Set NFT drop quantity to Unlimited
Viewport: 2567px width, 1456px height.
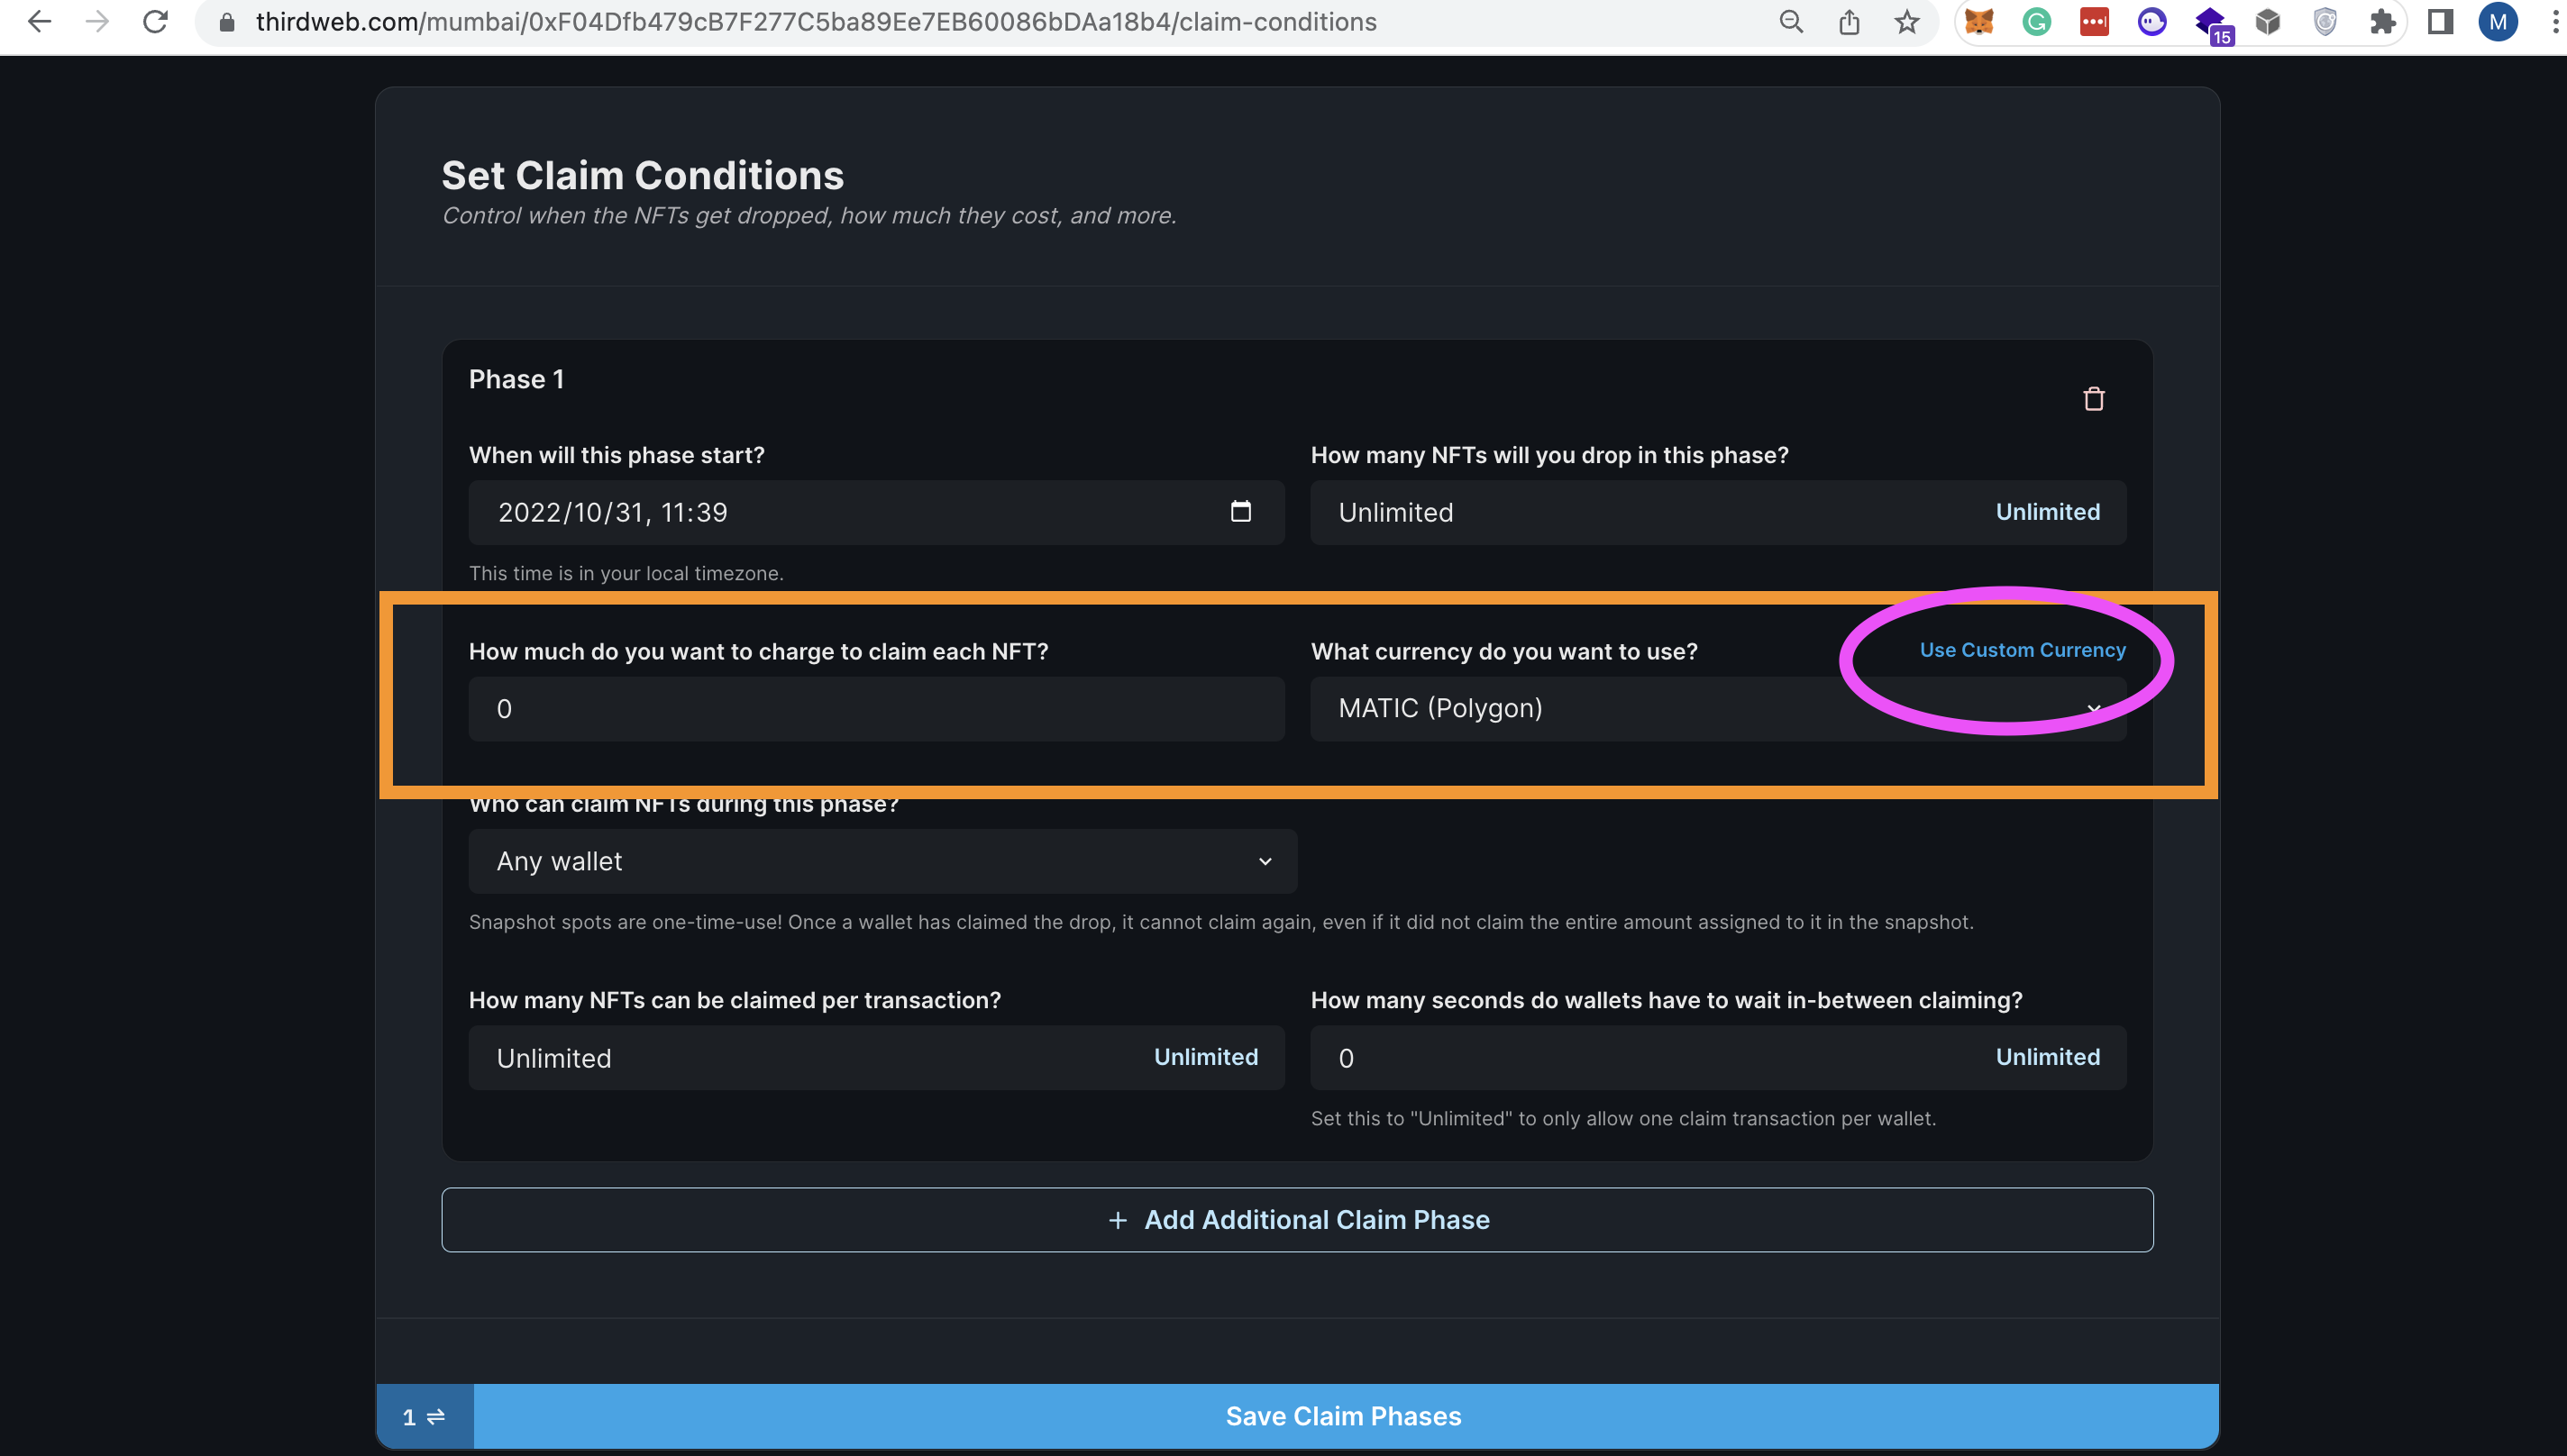tap(2047, 512)
